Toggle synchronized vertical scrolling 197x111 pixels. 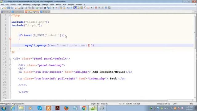(61, 8)
